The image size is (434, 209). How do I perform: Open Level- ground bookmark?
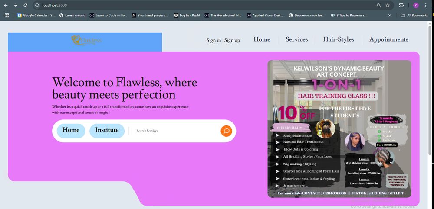72,16
